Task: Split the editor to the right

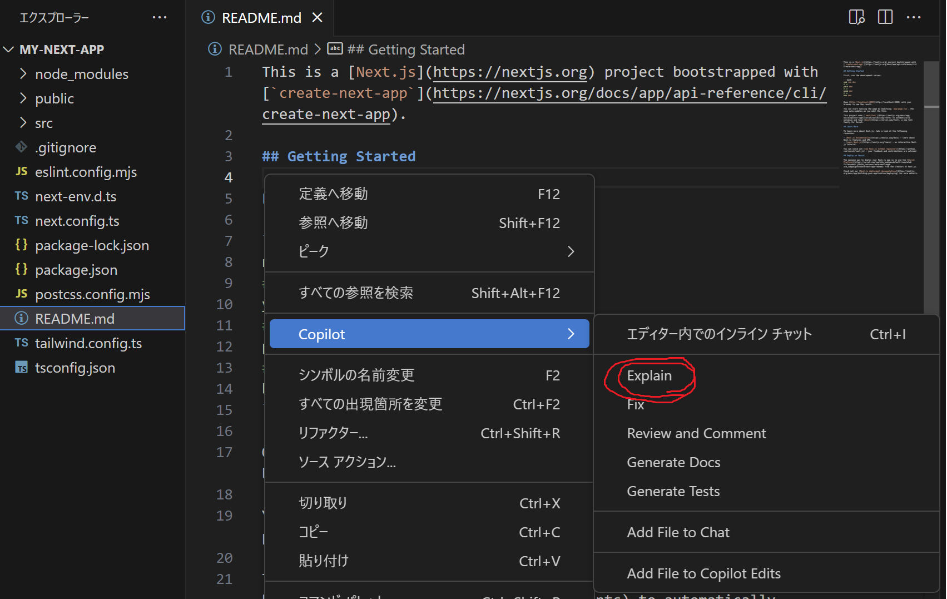Action: pos(885,18)
